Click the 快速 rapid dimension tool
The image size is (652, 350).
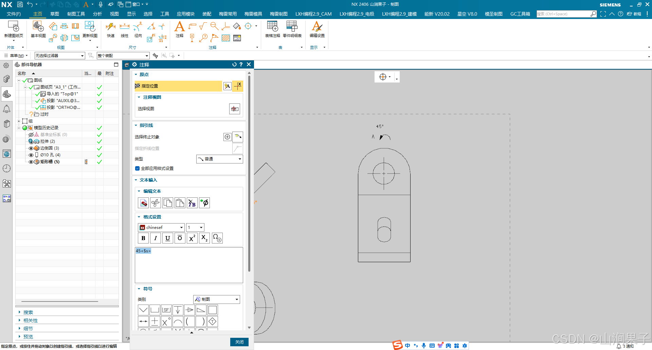pyautogui.click(x=111, y=30)
